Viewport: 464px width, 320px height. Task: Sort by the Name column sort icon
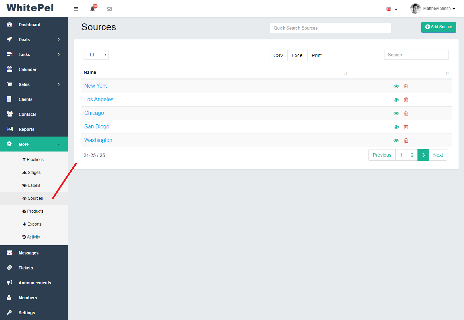345,73
